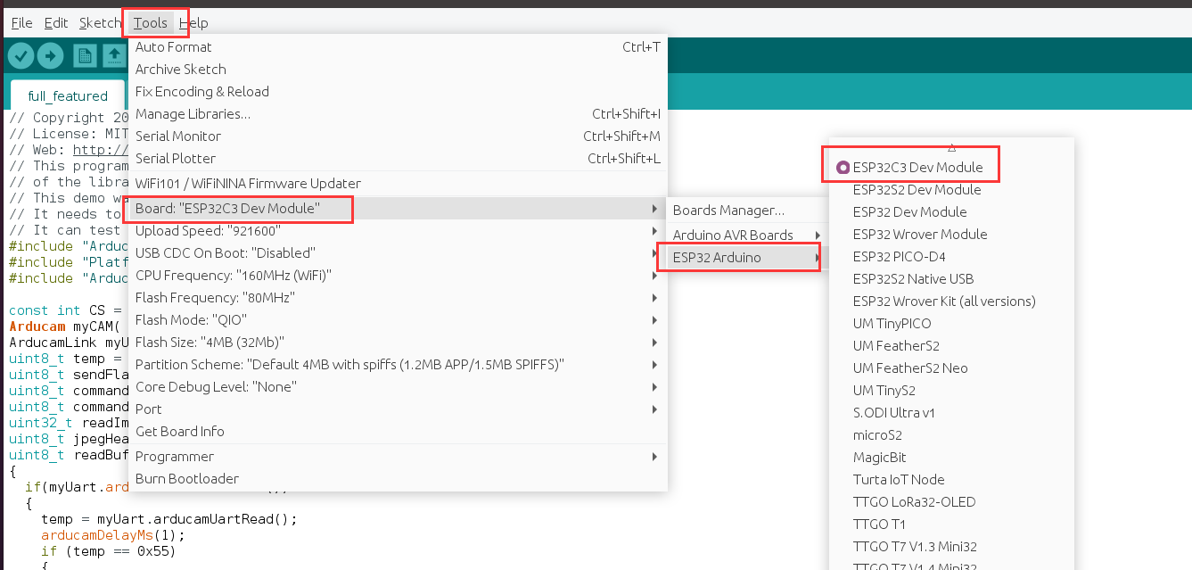Select UM TinyPICO board
This screenshot has width=1192, height=570.
pos(951,323)
